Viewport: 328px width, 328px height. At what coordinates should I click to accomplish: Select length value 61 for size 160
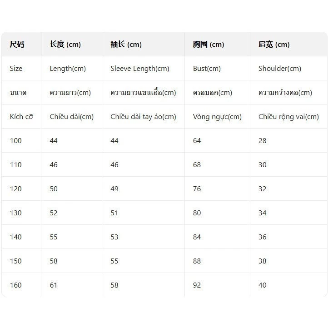[53, 285]
